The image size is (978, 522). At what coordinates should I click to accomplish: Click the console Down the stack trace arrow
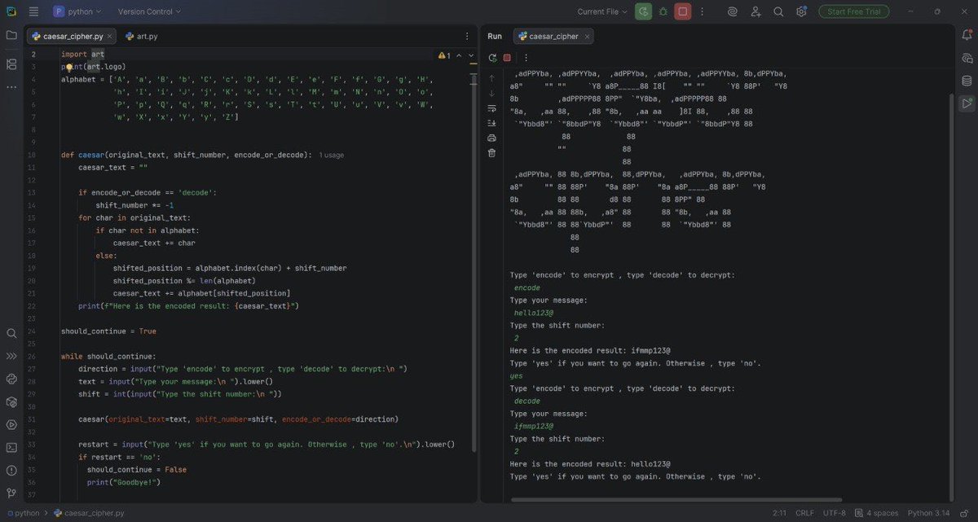pyautogui.click(x=491, y=93)
